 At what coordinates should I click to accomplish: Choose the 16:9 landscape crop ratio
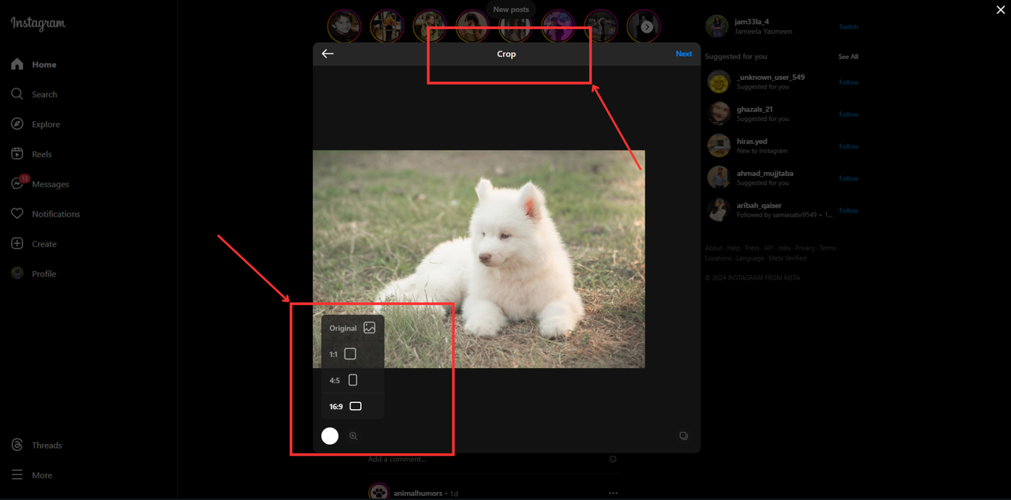(x=352, y=406)
